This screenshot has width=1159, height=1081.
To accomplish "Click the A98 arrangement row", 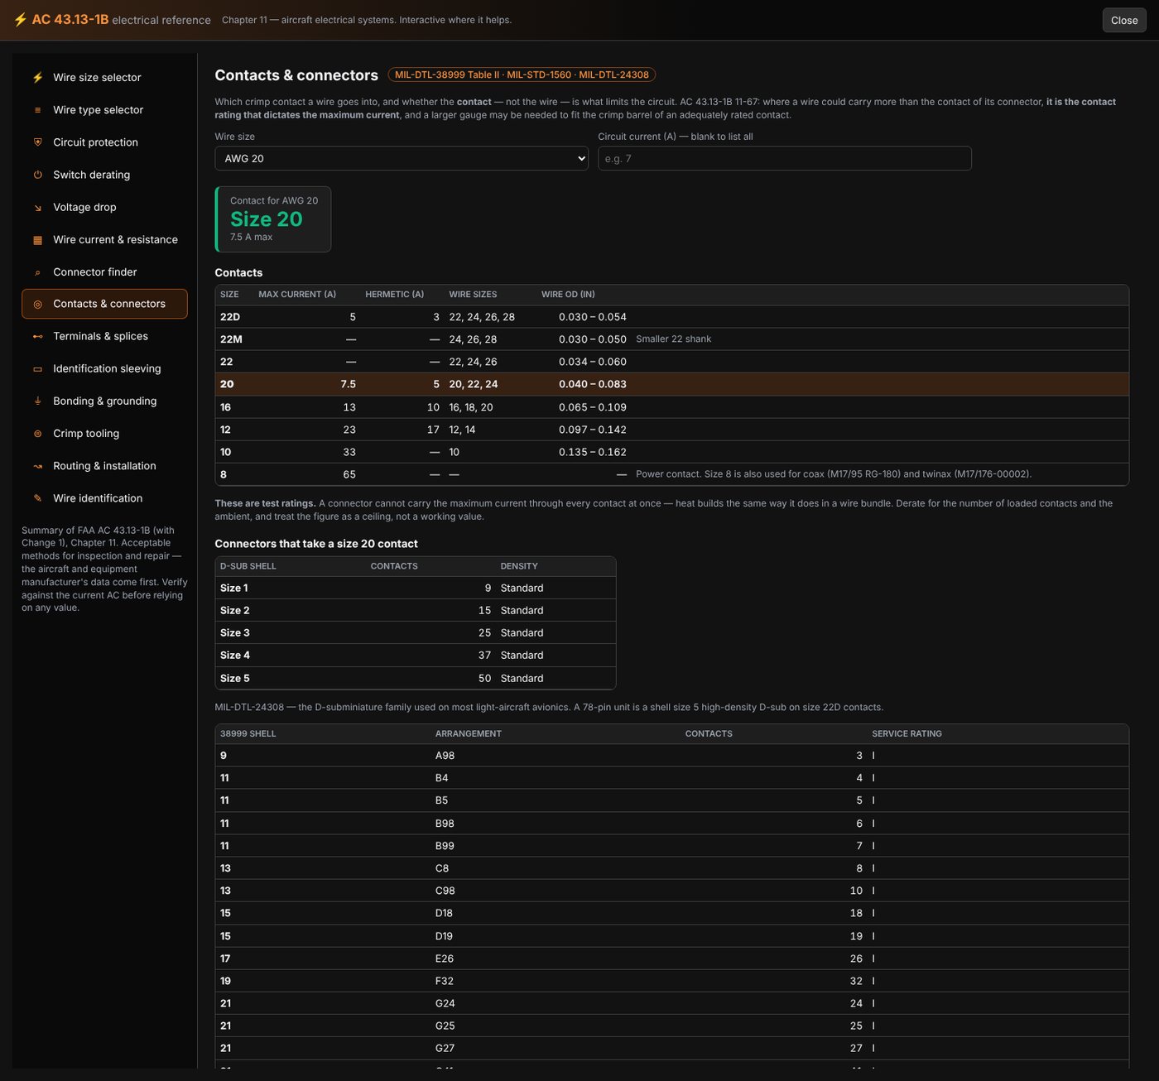I will point(671,756).
